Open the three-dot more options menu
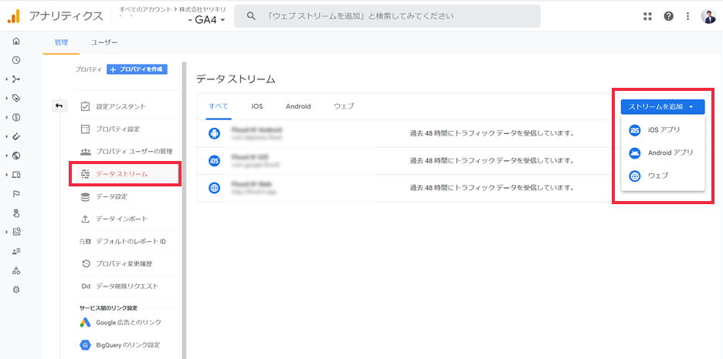This screenshot has height=359, width=723. (x=687, y=16)
